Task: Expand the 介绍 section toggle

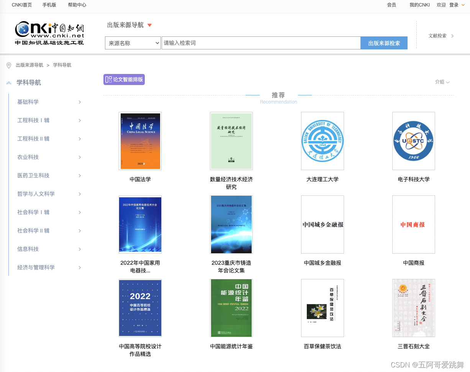Action: click(442, 82)
